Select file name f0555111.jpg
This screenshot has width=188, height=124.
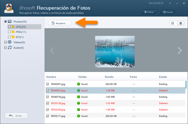click(58, 116)
